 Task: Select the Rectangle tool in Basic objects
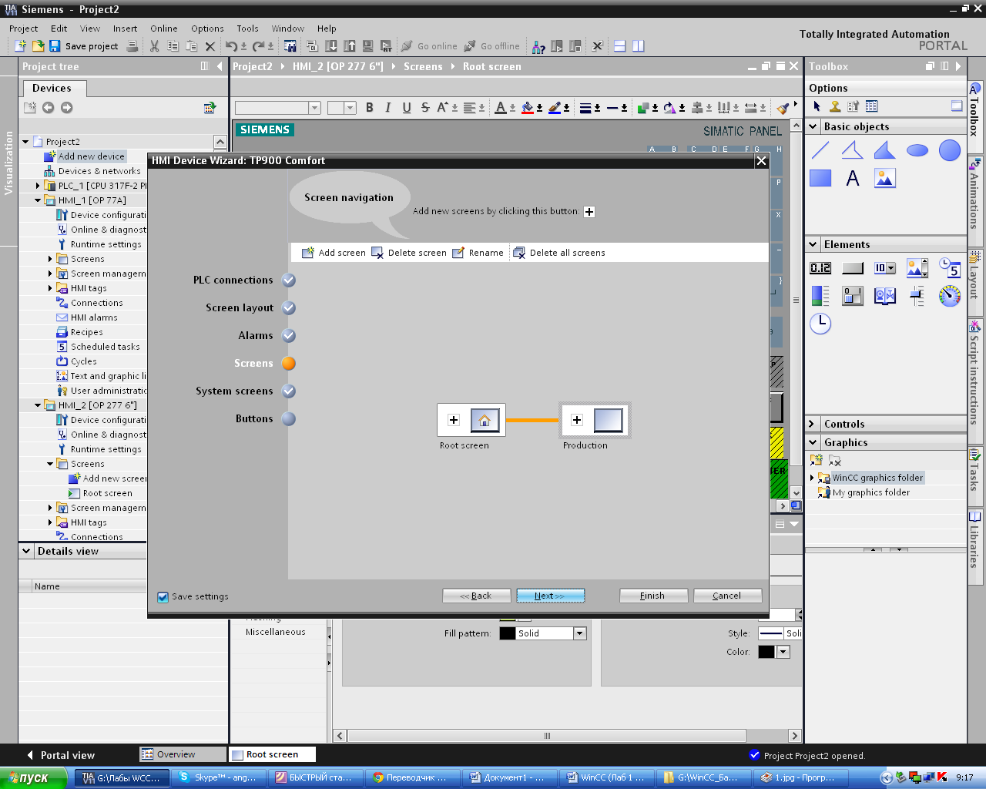(820, 179)
